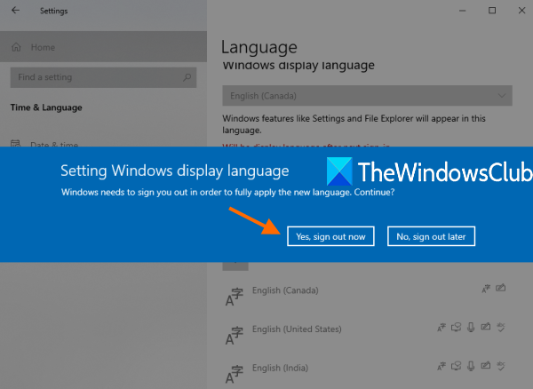This screenshot has height=389, width=533.
Task: Click the language icon beside English (Canada)
Action: (x=235, y=297)
